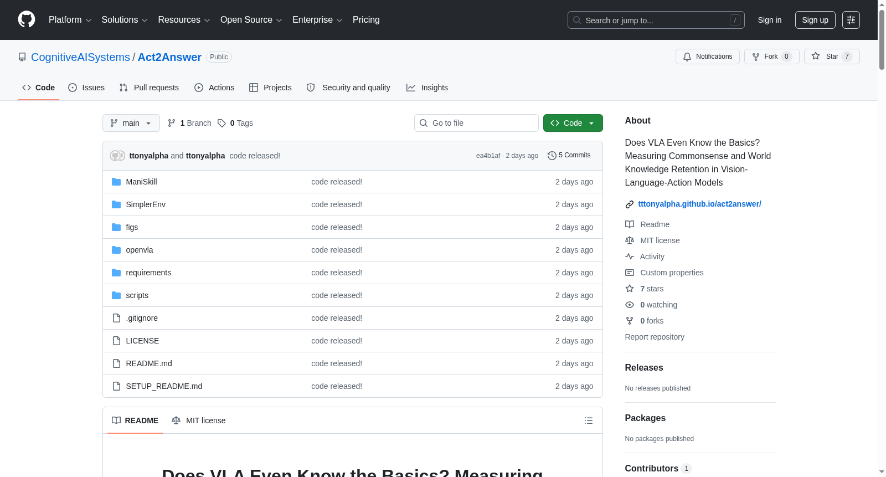Click the Sign in link
This screenshot has width=886, height=477.
pyautogui.click(x=770, y=20)
